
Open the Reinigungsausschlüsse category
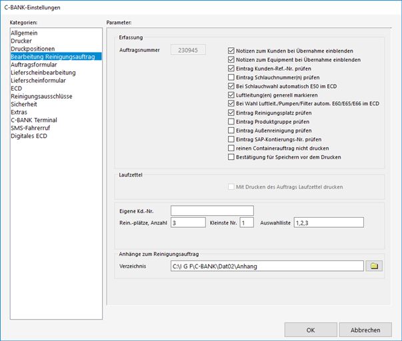pos(41,96)
